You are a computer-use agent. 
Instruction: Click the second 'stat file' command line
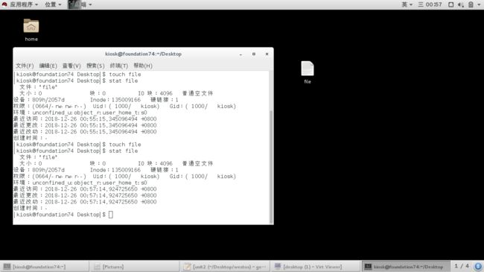click(x=76, y=151)
